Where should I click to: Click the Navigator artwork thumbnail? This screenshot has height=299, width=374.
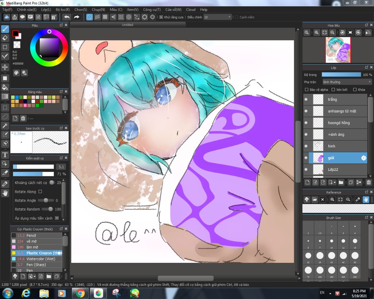pos(338,50)
